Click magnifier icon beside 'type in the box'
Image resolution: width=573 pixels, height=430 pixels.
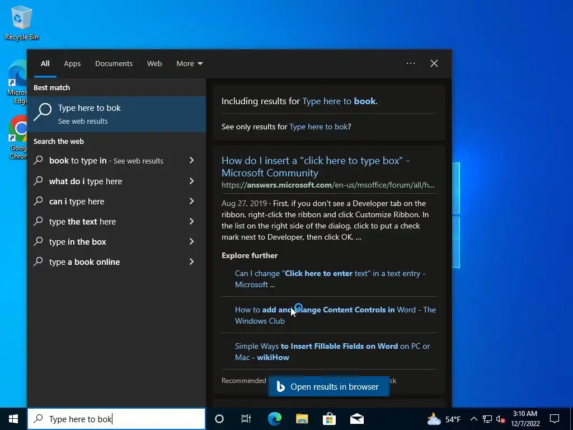tap(39, 241)
